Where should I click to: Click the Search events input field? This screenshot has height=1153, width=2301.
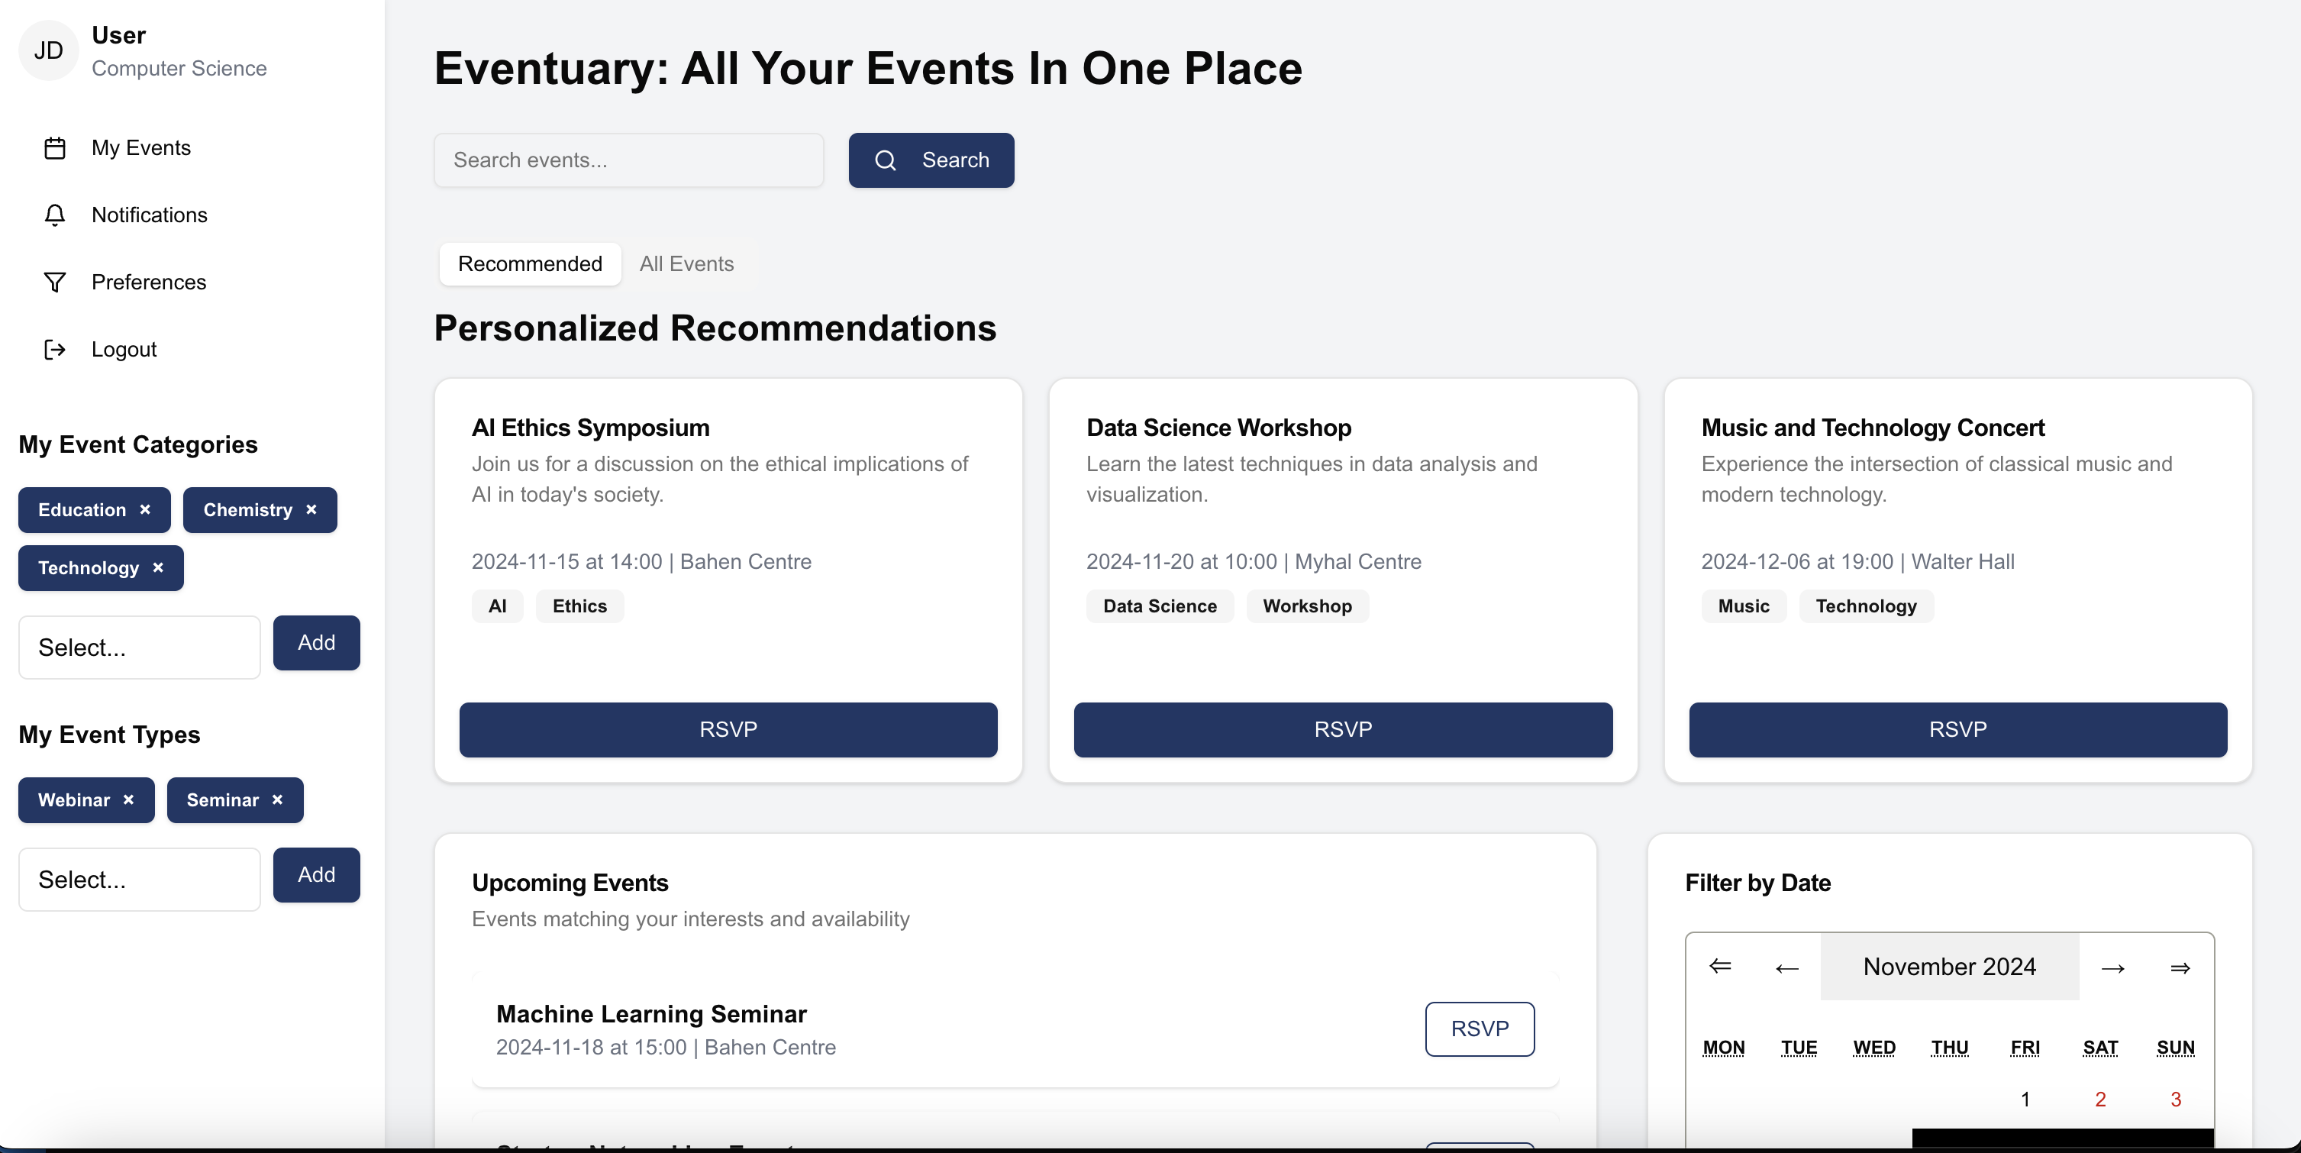tap(628, 161)
